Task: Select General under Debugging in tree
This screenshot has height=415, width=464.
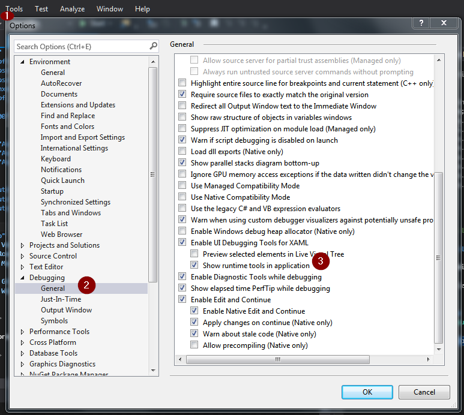Action: pos(53,288)
